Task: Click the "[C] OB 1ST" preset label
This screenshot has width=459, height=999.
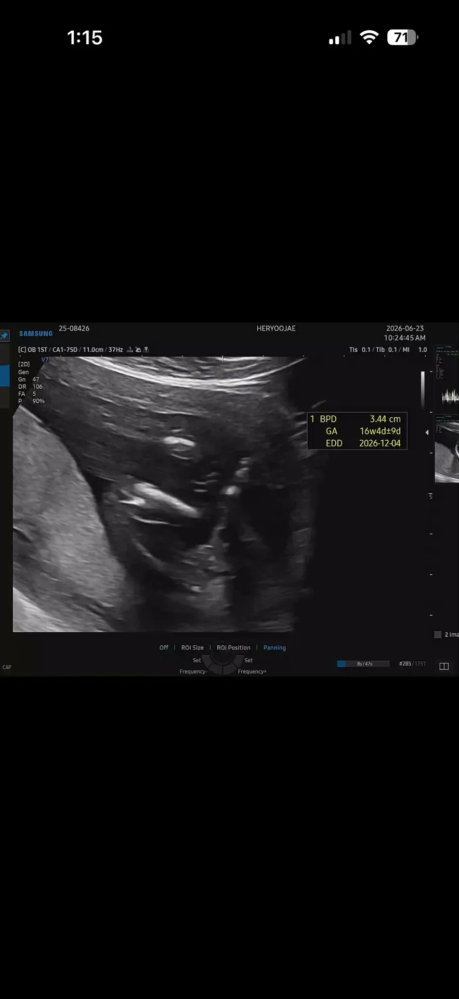Action: (x=33, y=350)
